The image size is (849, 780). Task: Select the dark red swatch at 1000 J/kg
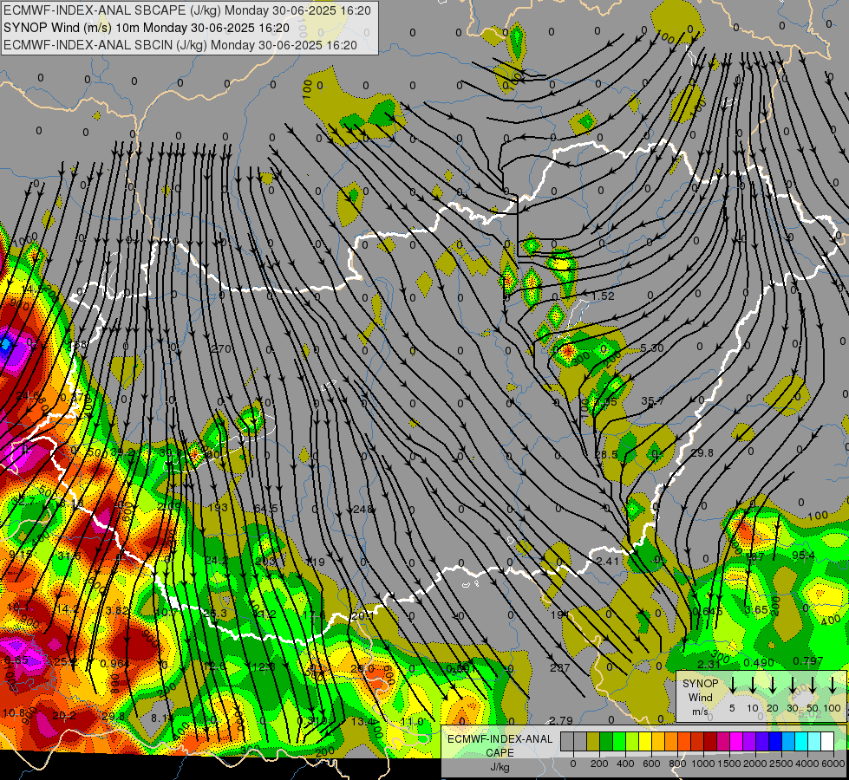click(710, 742)
